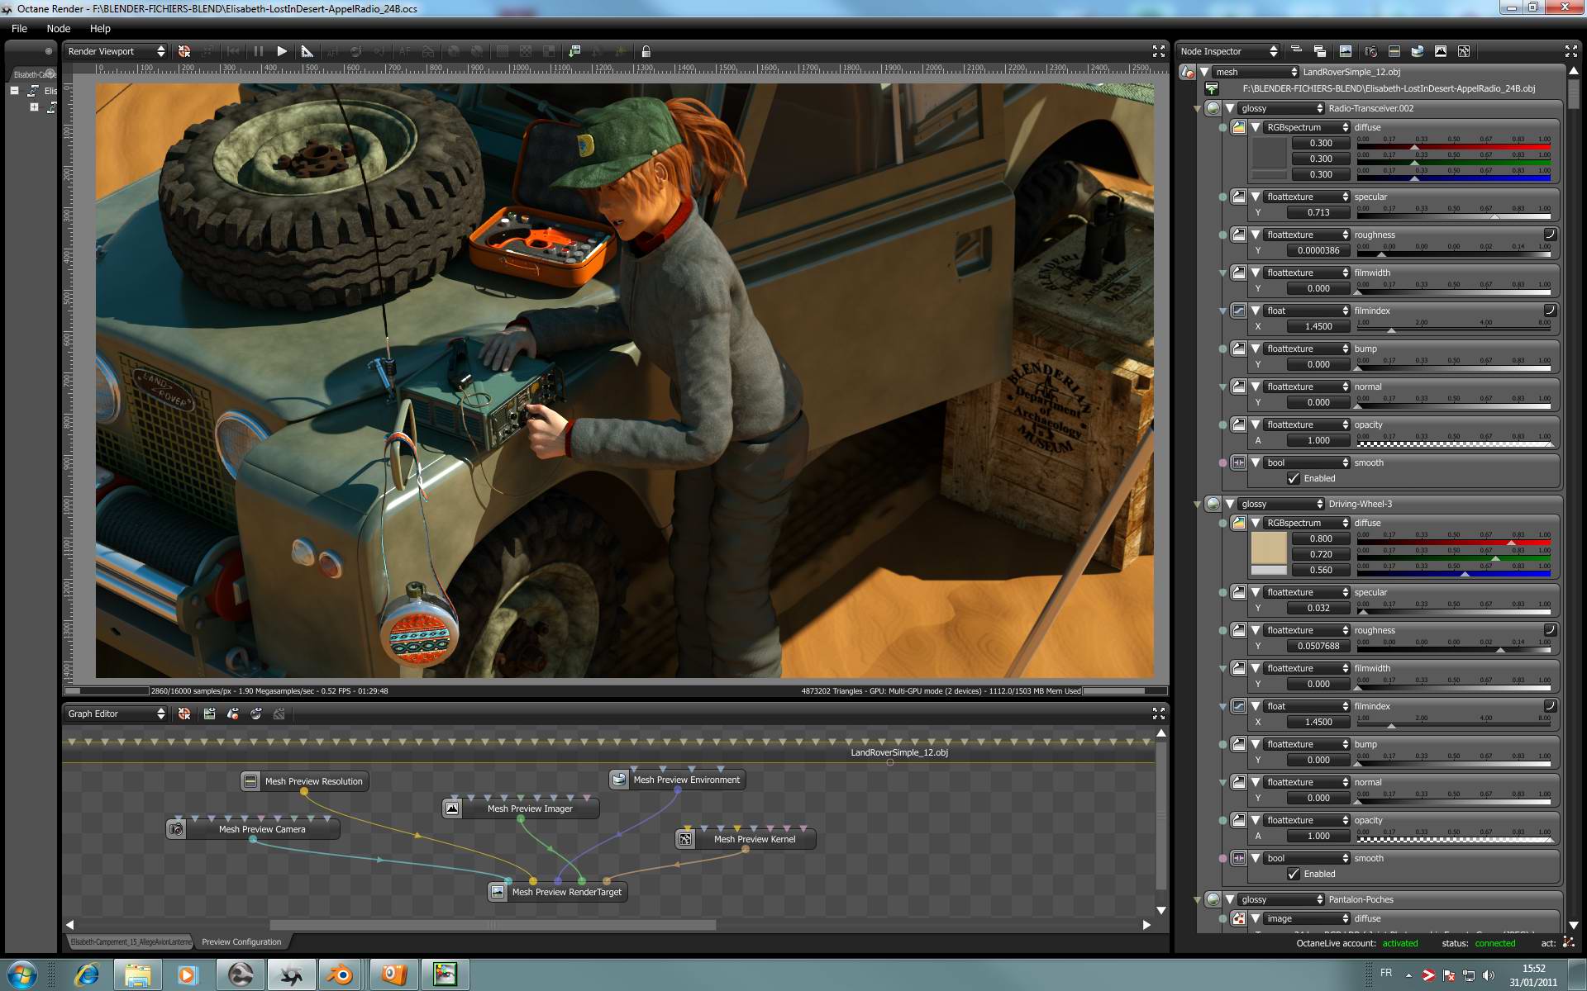Viewport: 1587px width, 991px height.
Task: Select the Mesh Preview RenderTarget node
Action: (566, 892)
